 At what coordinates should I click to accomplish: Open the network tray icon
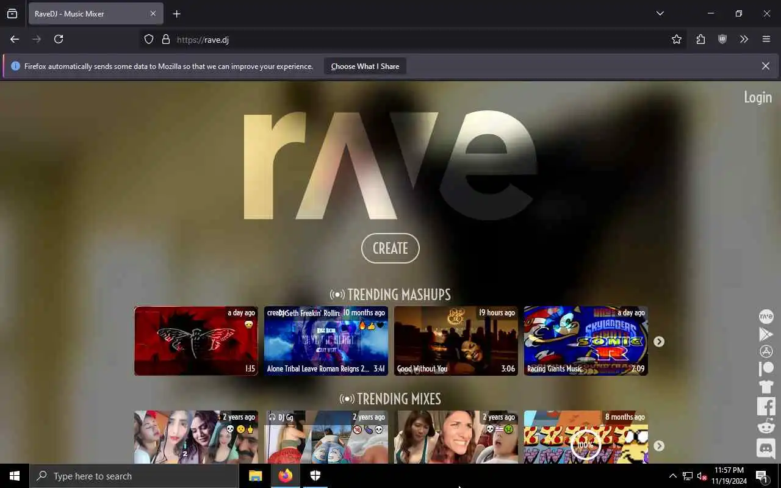click(x=688, y=476)
